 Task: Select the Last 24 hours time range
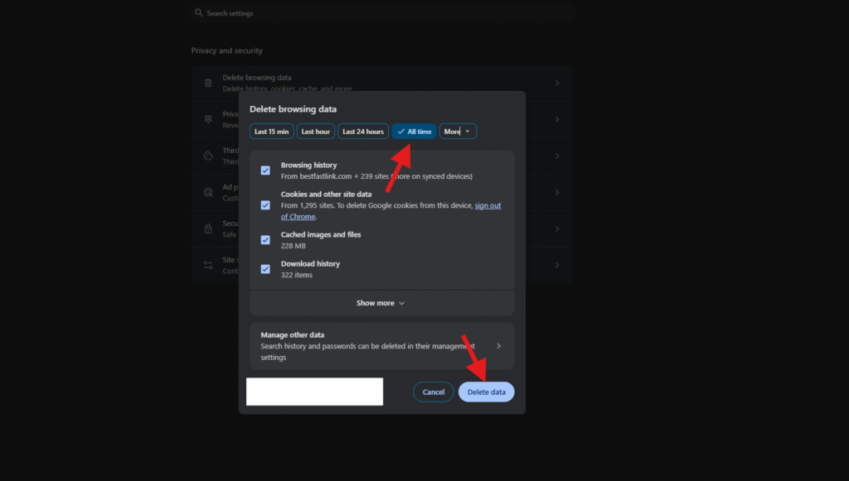pos(362,131)
